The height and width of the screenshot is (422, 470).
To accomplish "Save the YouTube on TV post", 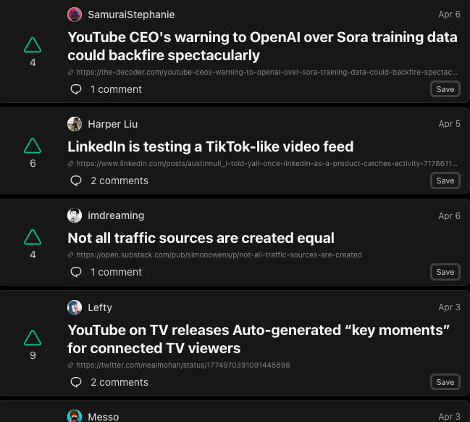I will (x=445, y=382).
